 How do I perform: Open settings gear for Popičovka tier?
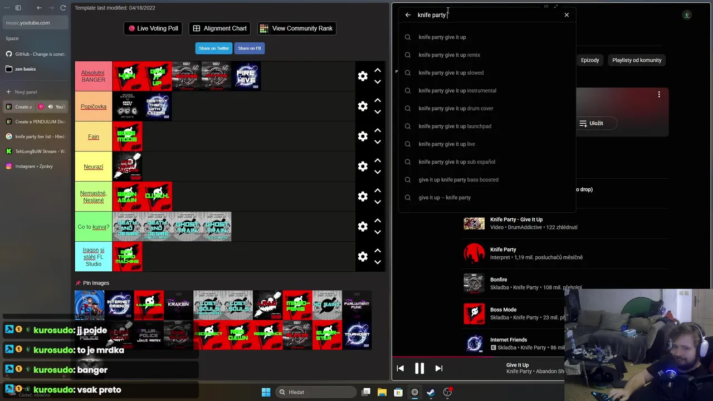[363, 106]
